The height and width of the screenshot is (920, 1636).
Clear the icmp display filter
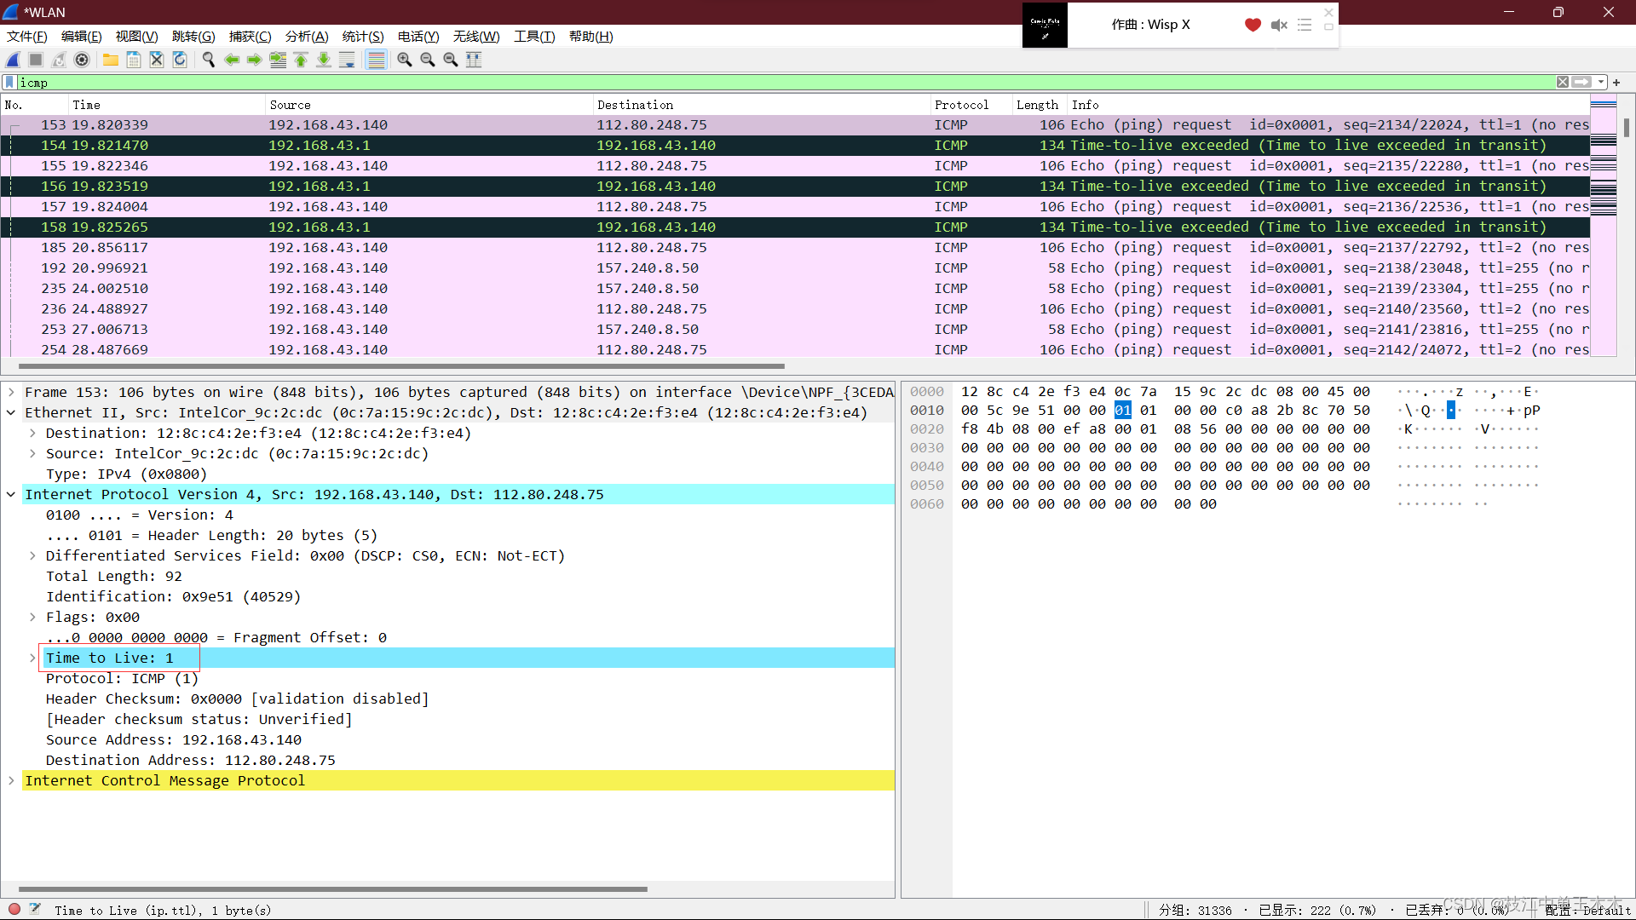coord(1562,83)
